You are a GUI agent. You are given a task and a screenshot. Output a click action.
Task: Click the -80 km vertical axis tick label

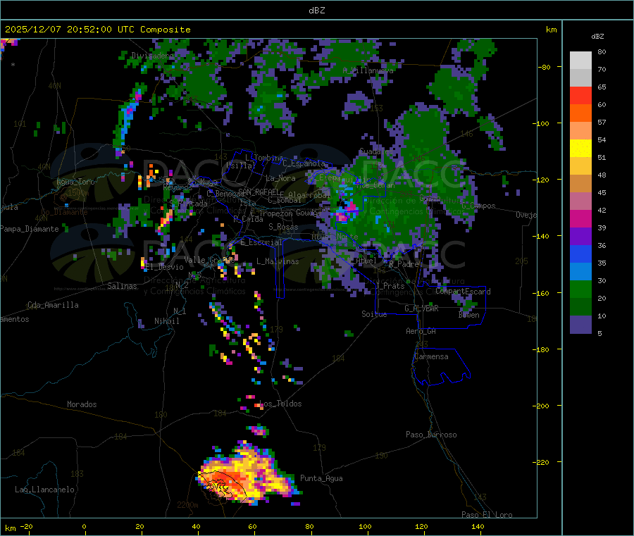544,67
